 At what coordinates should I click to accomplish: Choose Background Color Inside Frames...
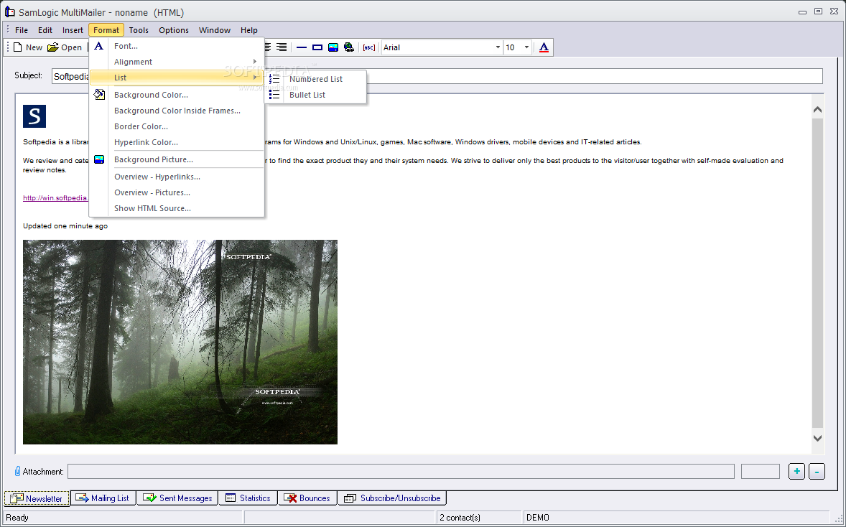point(177,111)
